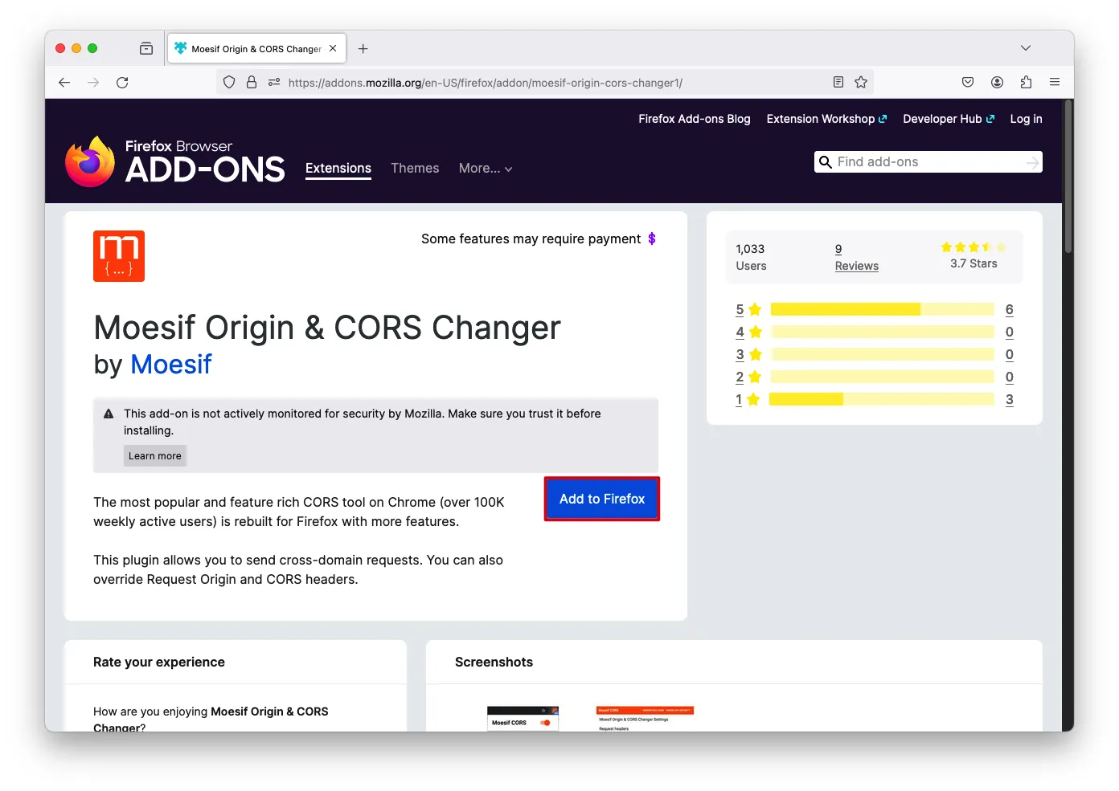Open the Firefox View icon
Screen dimensions: 1119x791
coord(146,49)
